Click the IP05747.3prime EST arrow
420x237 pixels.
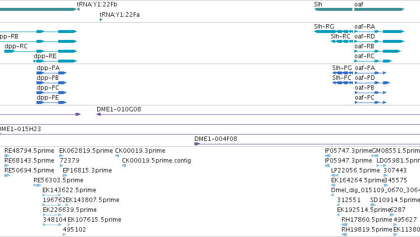point(327,156)
